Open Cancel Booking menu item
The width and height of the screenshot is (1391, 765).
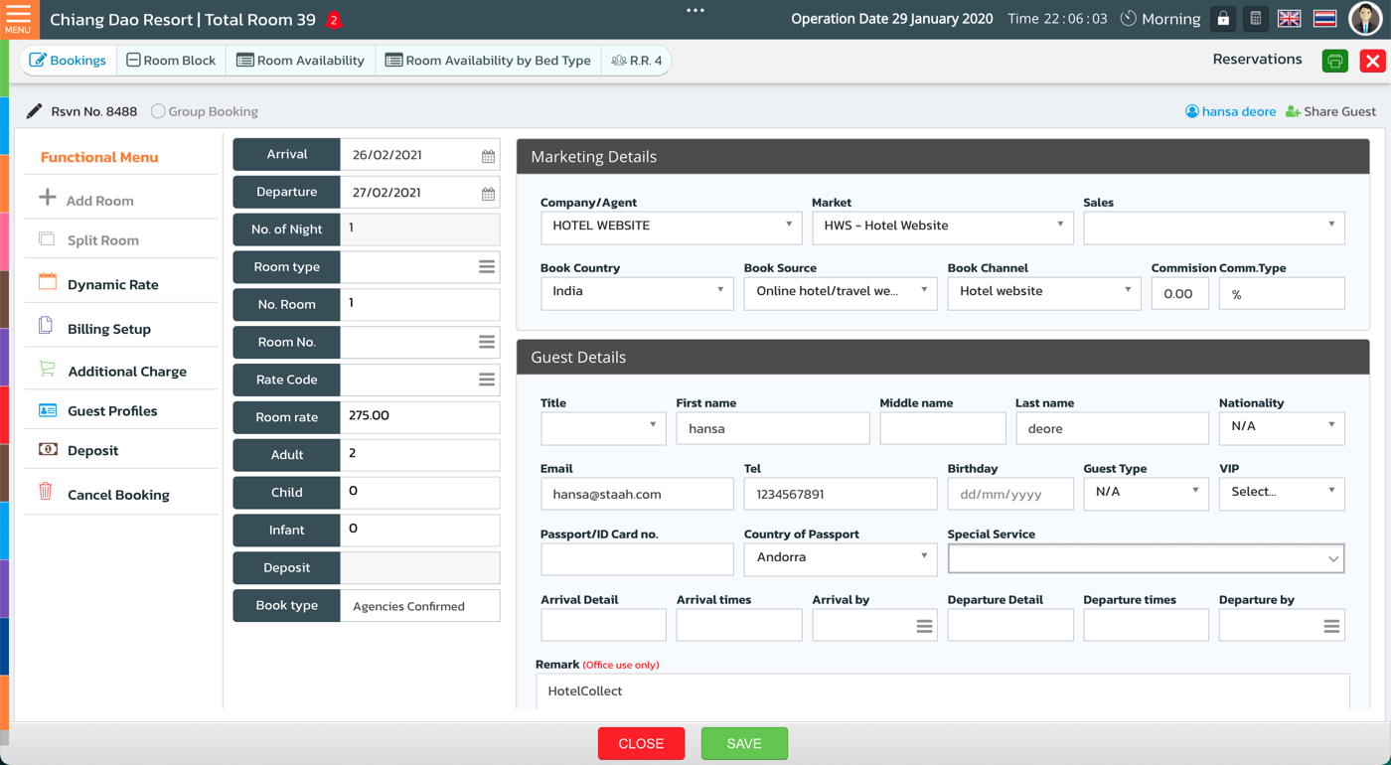tap(120, 495)
